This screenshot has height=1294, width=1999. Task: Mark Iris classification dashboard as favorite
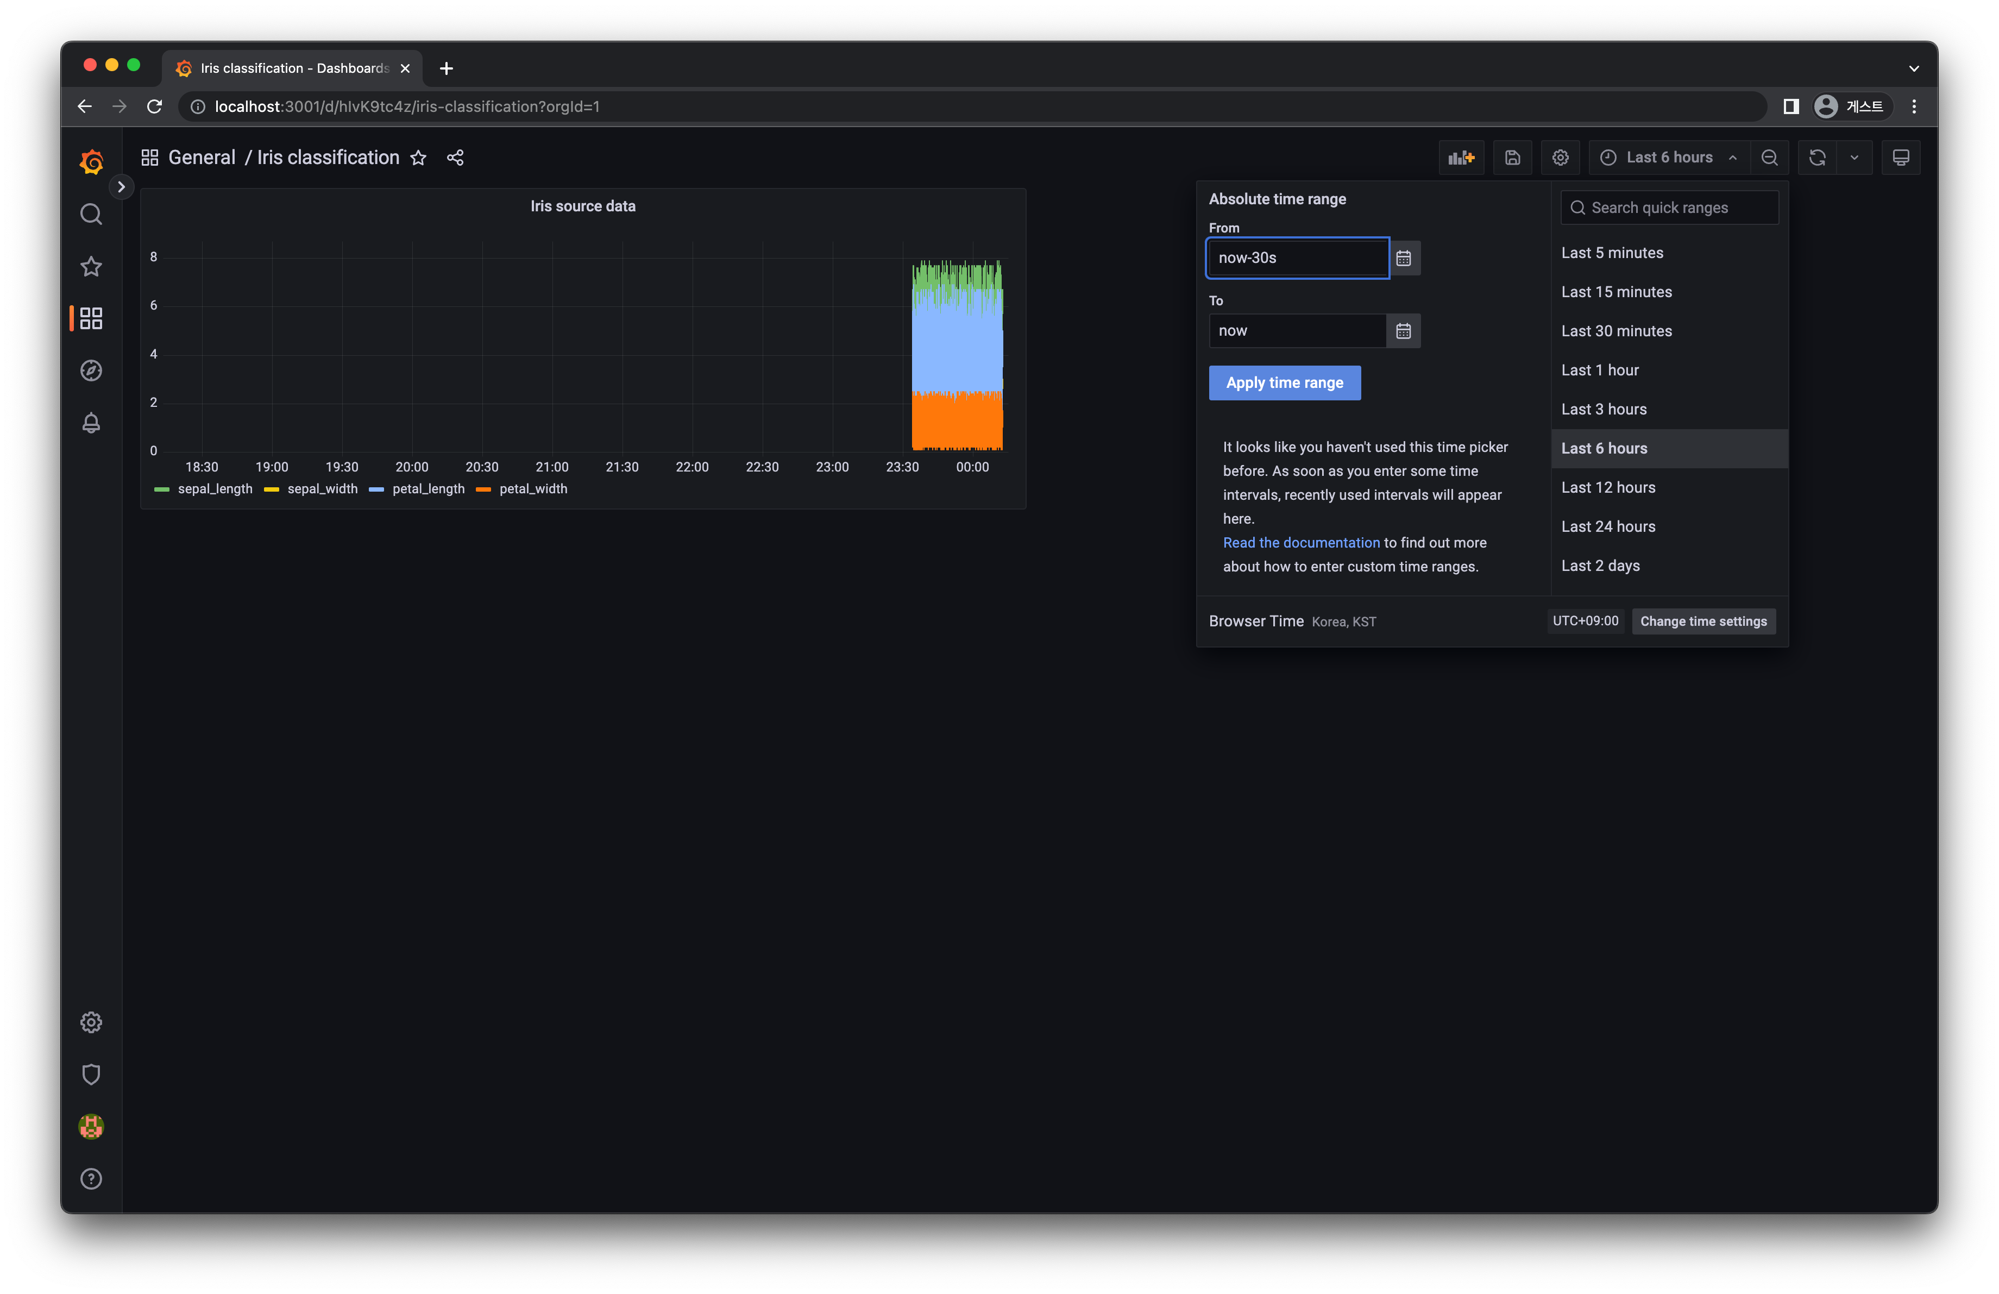tap(418, 158)
